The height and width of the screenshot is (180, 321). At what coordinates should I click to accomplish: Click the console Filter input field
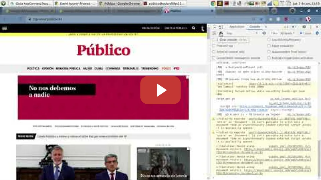point(274,33)
